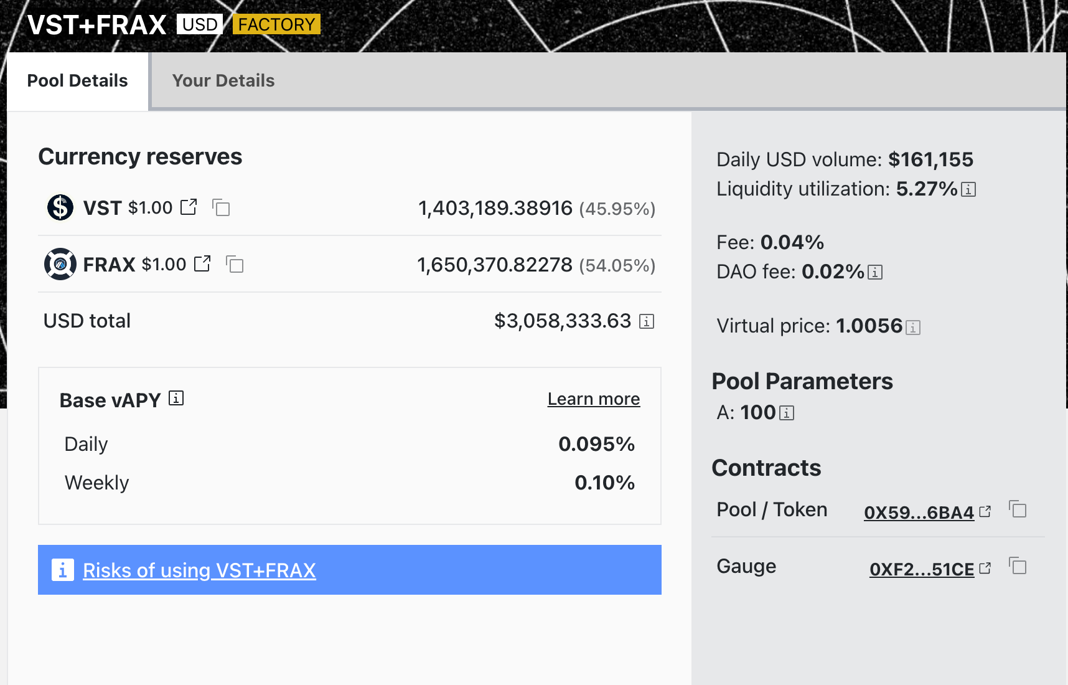Click Liquidity utilization info icon

[968, 189]
